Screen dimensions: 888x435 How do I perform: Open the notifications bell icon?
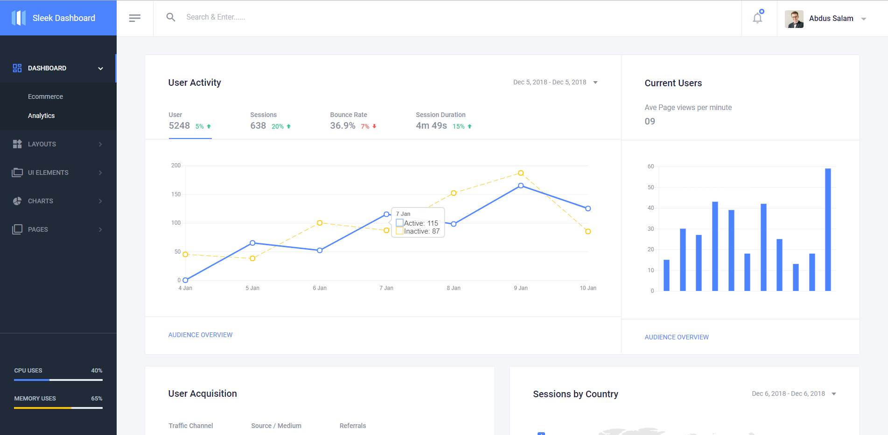(x=757, y=18)
